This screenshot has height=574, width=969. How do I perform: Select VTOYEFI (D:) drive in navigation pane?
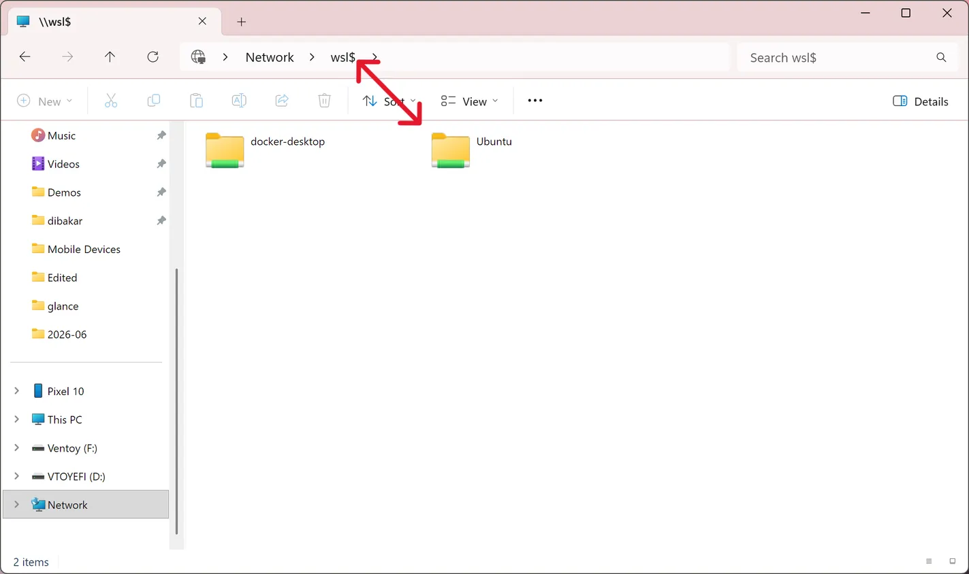click(x=76, y=476)
